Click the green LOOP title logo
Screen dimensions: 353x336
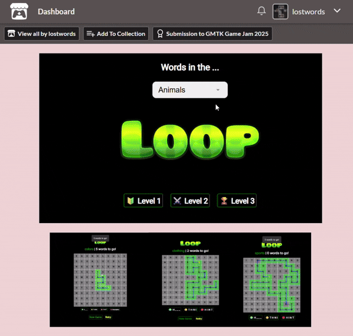[x=190, y=140]
